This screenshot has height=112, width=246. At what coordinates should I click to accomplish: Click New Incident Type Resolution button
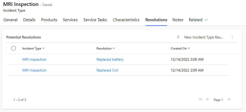point(203,37)
